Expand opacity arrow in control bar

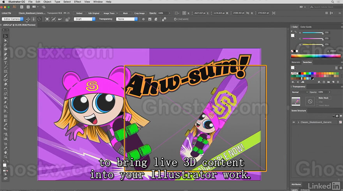click(x=170, y=13)
